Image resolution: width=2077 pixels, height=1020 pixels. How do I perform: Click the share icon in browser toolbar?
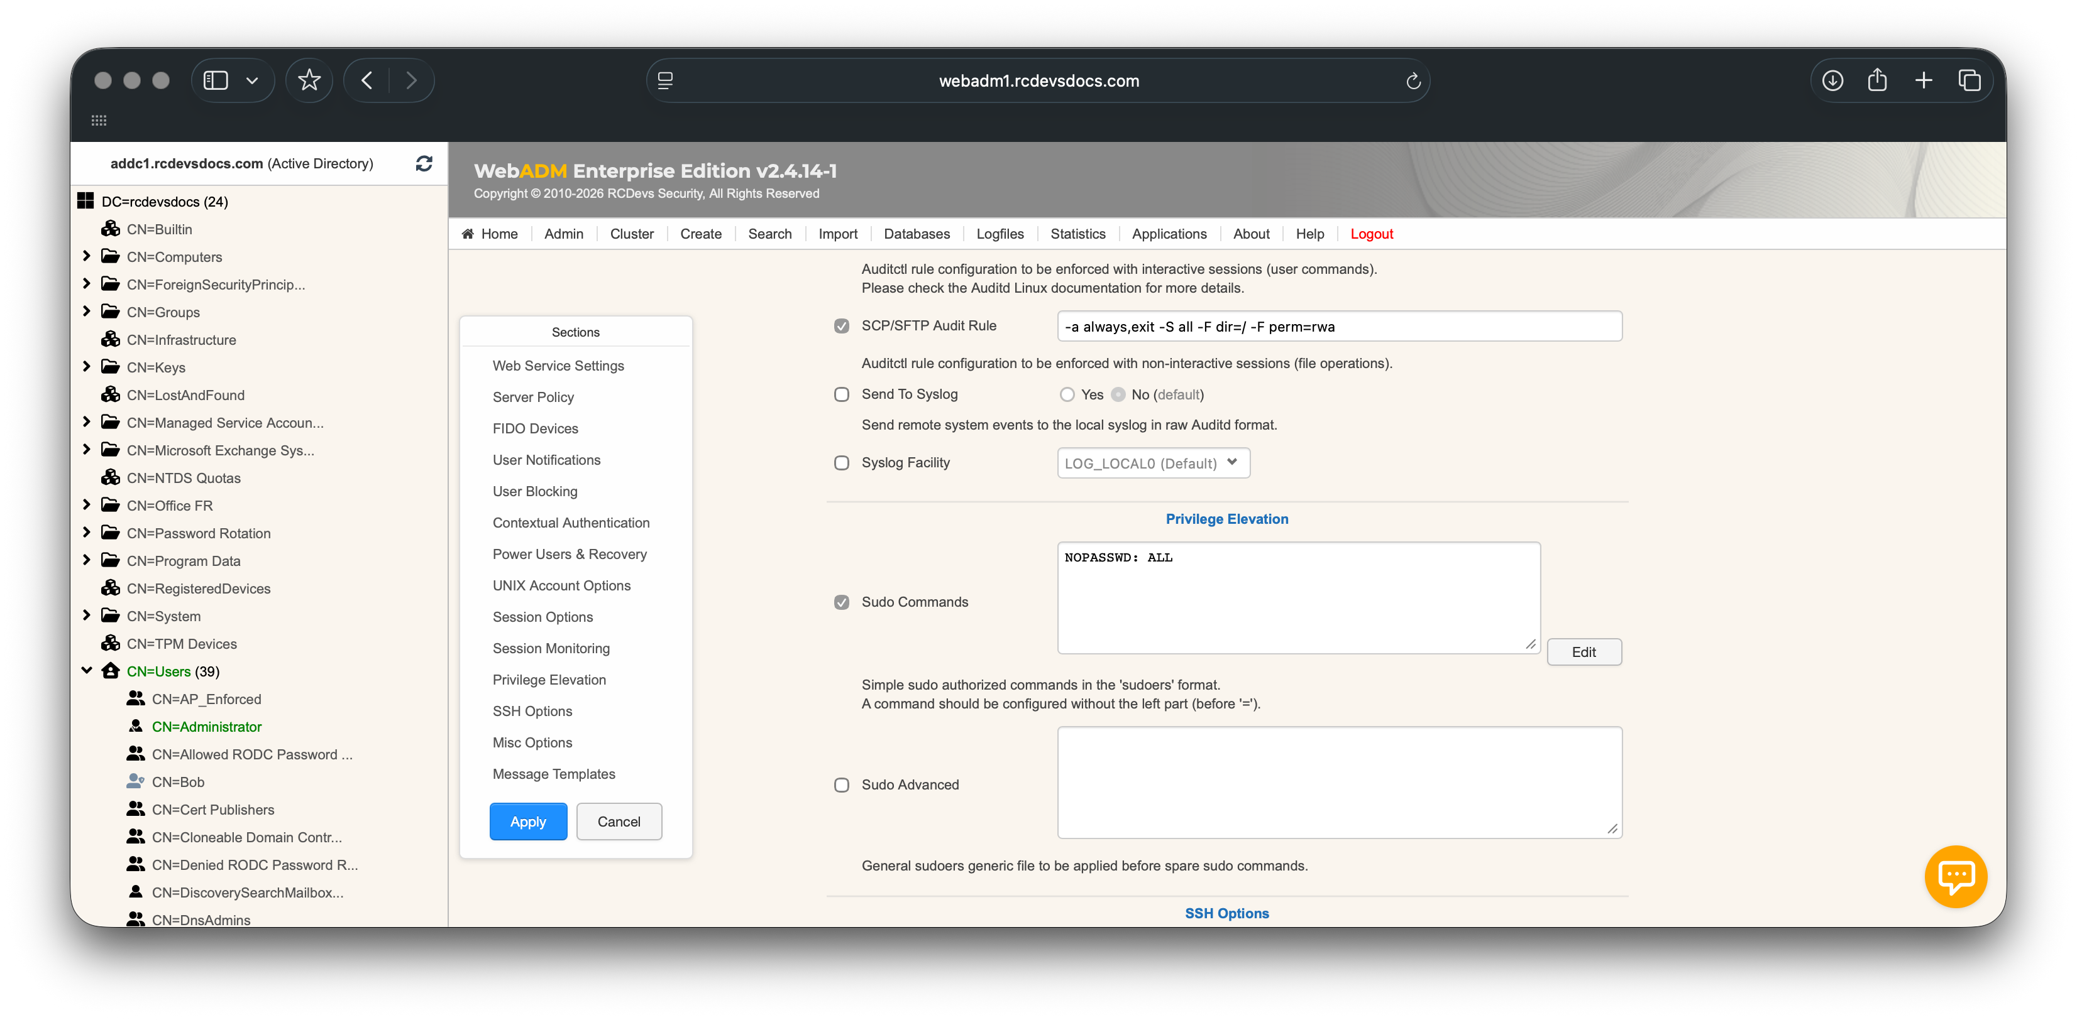(1877, 80)
